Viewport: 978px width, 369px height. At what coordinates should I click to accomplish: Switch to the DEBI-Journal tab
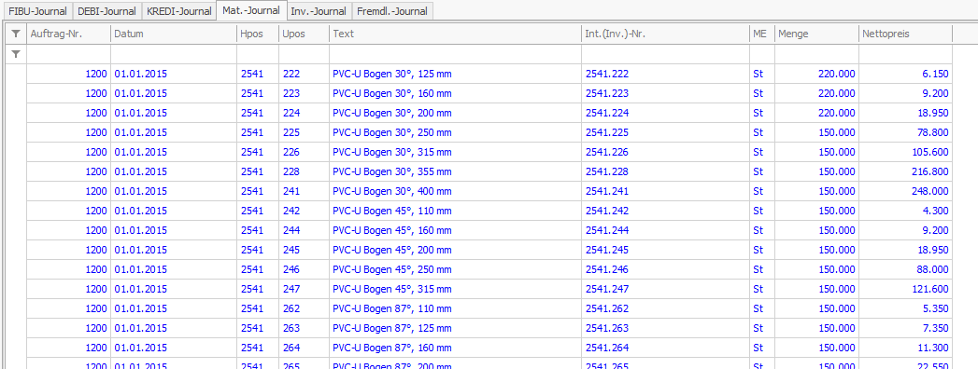click(x=107, y=11)
